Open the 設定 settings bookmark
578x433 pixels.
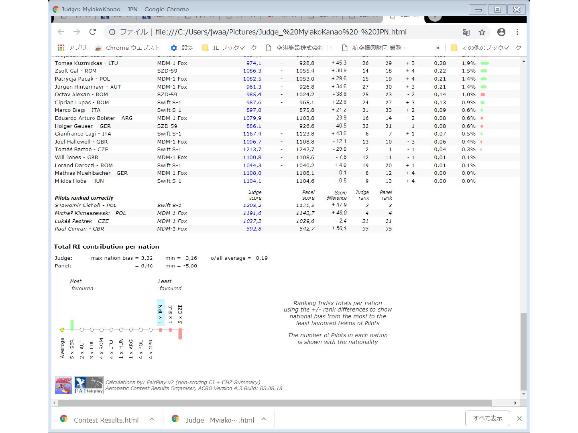point(182,48)
